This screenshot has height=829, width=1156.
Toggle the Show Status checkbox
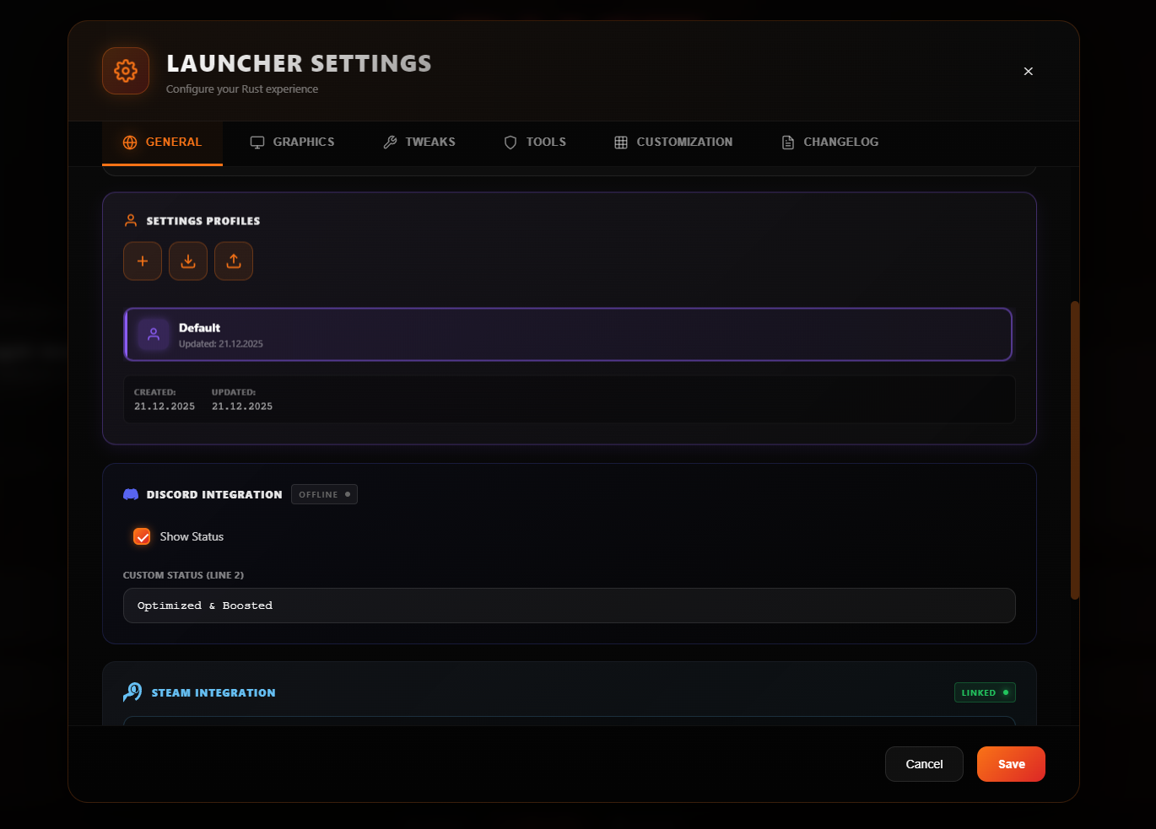[x=142, y=536]
